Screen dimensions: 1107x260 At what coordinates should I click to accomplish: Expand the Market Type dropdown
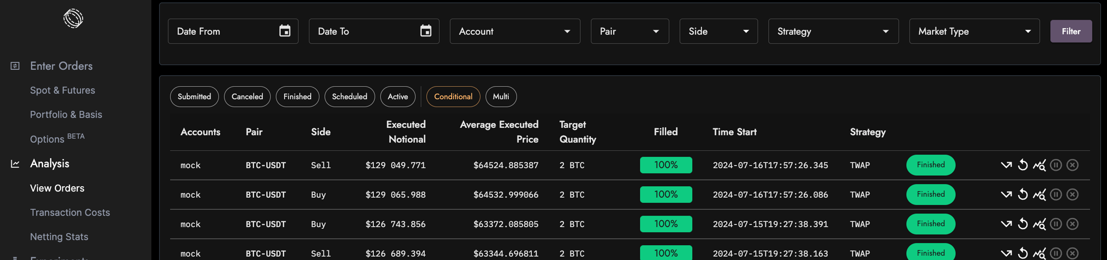pyautogui.click(x=974, y=32)
